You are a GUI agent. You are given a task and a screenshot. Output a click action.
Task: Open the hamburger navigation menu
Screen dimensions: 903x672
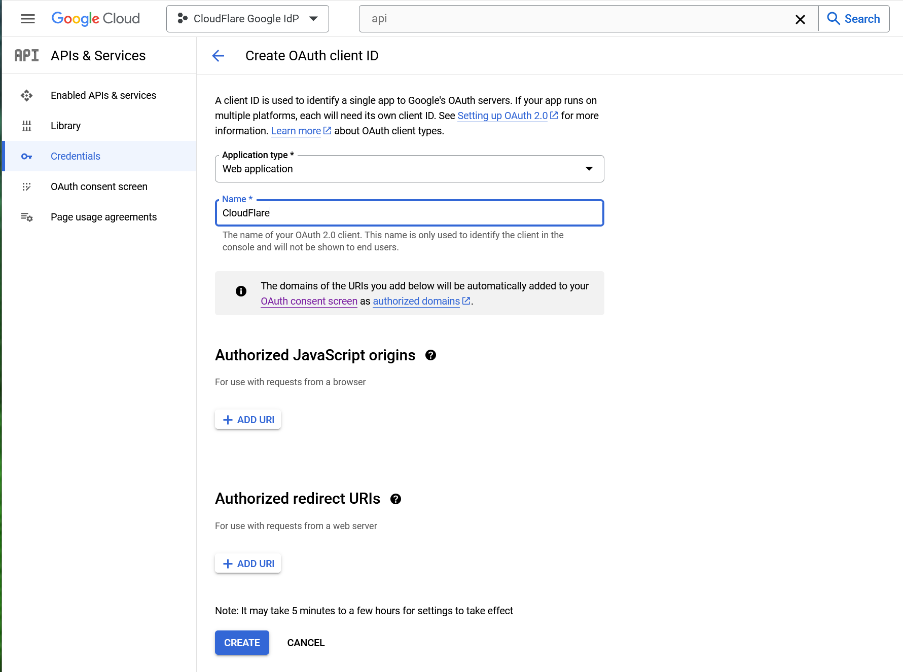[x=28, y=19]
